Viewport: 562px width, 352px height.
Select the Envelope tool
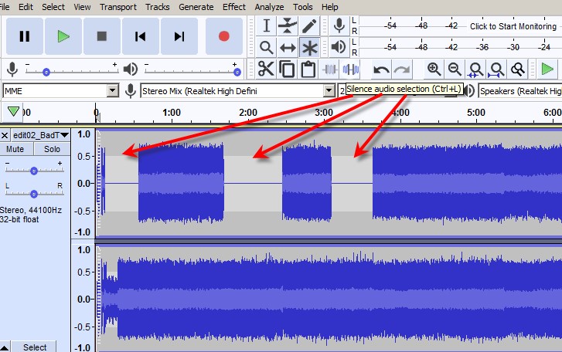click(288, 25)
